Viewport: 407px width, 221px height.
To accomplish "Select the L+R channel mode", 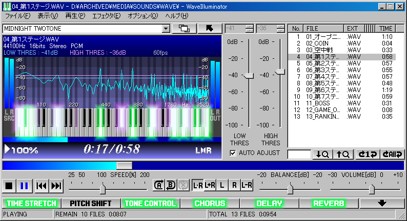I will 210,186.
